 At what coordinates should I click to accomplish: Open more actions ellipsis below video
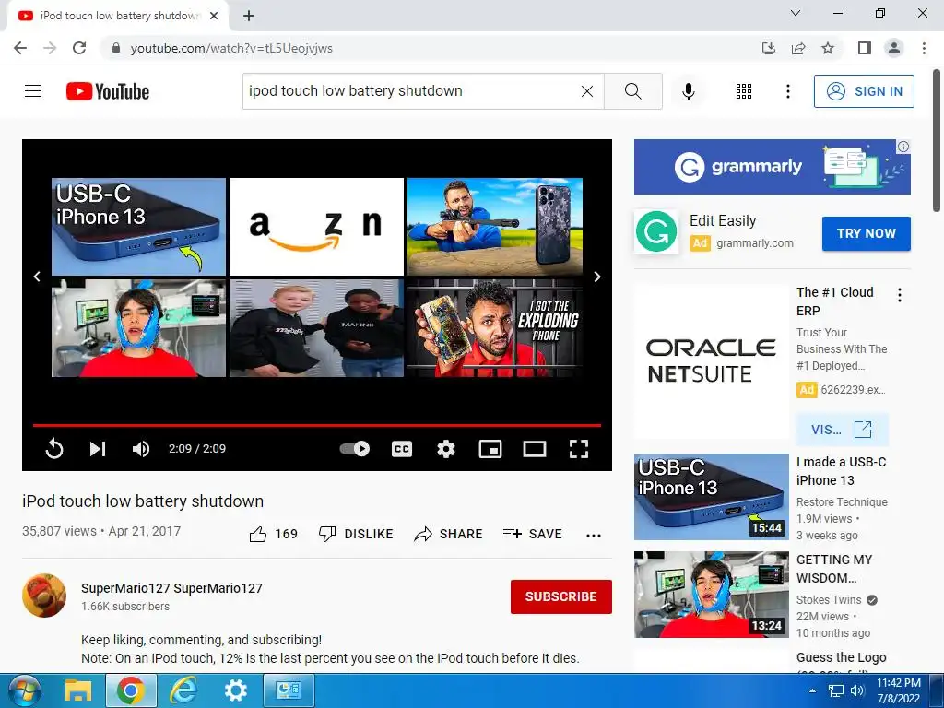pyautogui.click(x=594, y=536)
